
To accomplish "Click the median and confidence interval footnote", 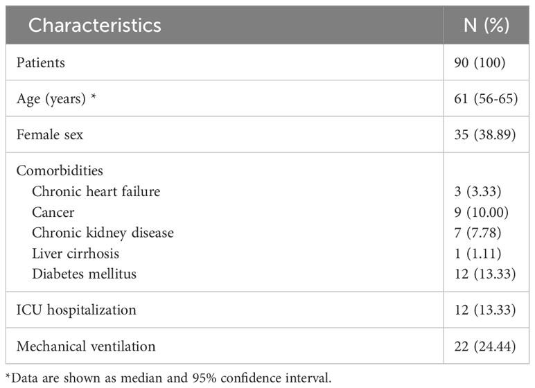I will pyautogui.click(x=168, y=378).
